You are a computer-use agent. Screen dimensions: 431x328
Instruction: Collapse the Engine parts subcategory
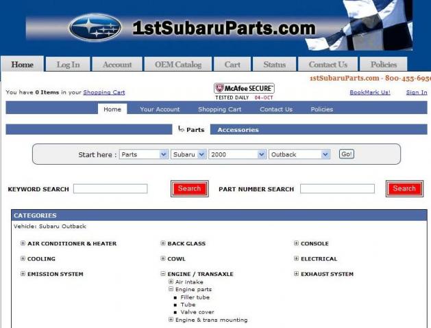click(171, 289)
